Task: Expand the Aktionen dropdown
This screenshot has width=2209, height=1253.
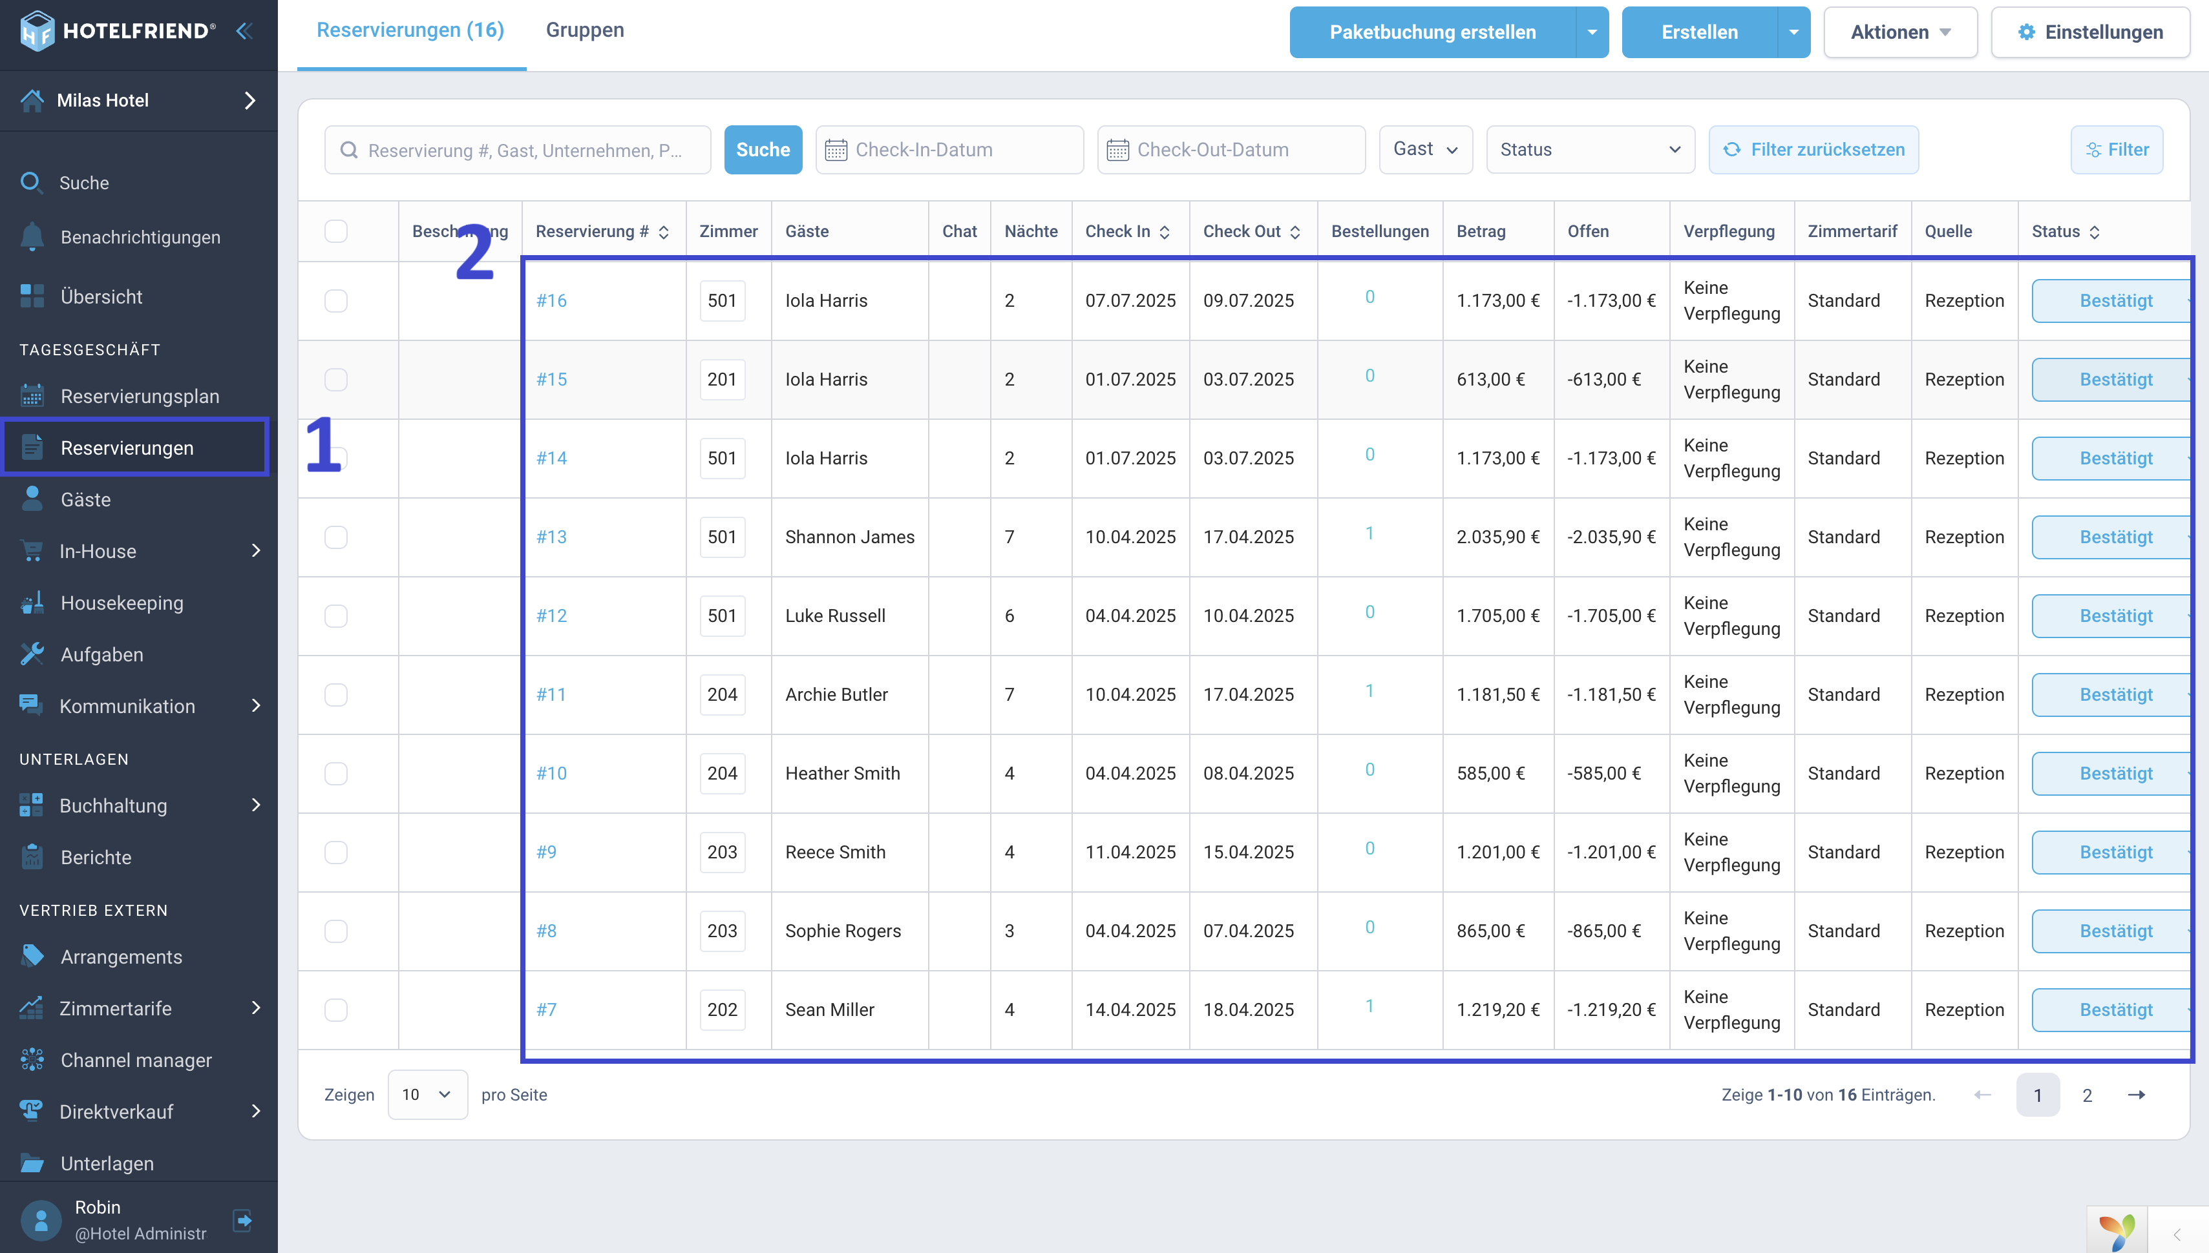Action: coord(1900,32)
